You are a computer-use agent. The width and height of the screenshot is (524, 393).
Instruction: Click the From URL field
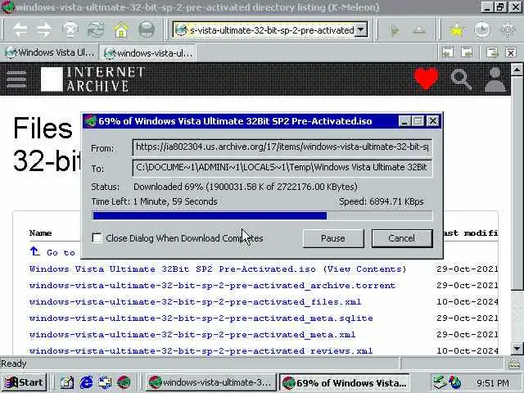282,147
